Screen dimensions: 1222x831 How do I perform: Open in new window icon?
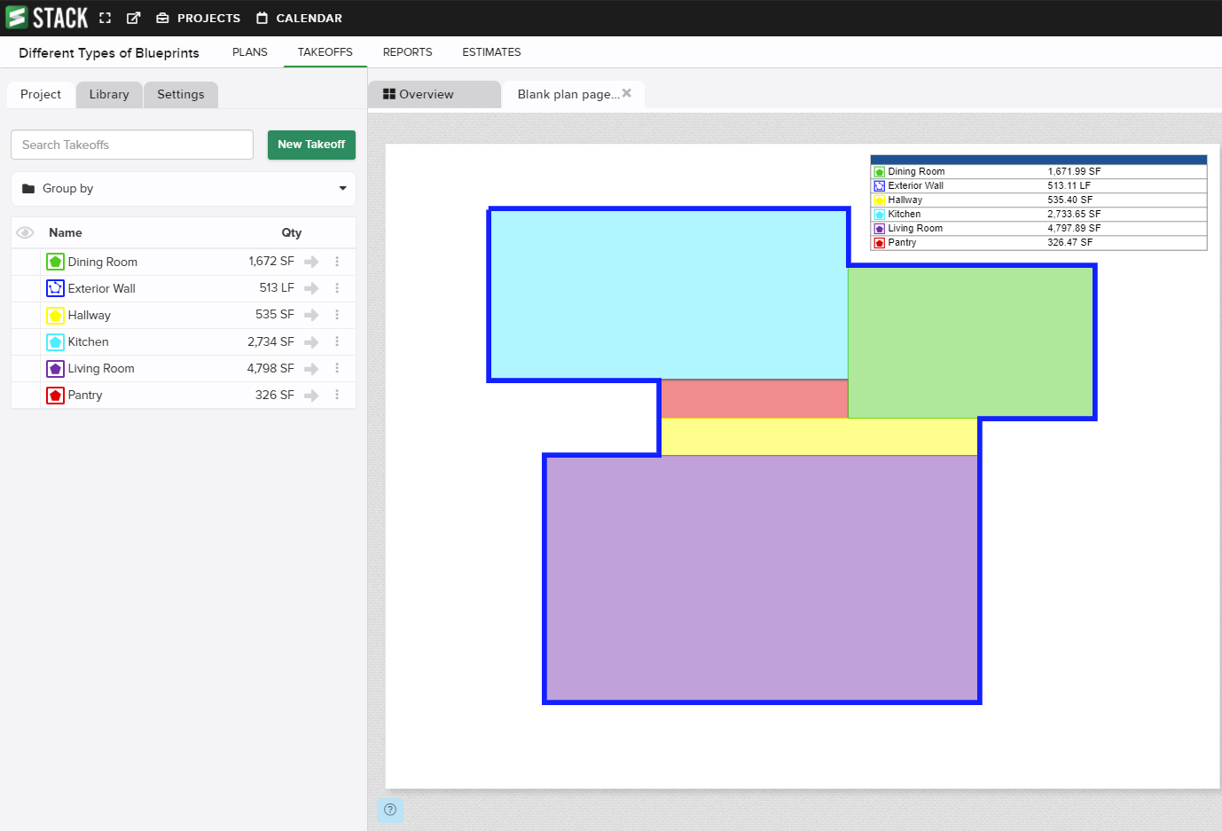click(134, 18)
